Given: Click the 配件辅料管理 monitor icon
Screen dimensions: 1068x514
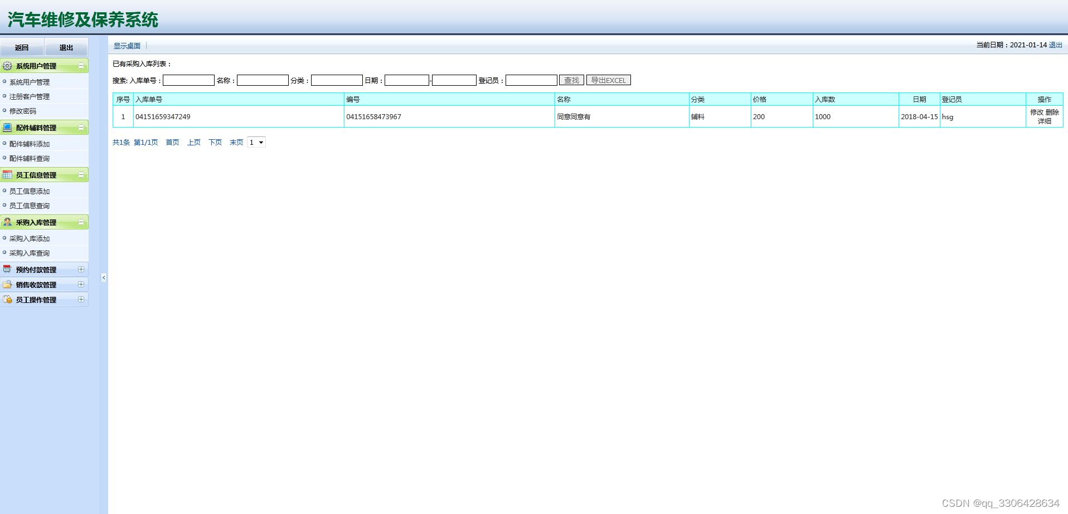Looking at the screenshot, I should click(x=7, y=128).
